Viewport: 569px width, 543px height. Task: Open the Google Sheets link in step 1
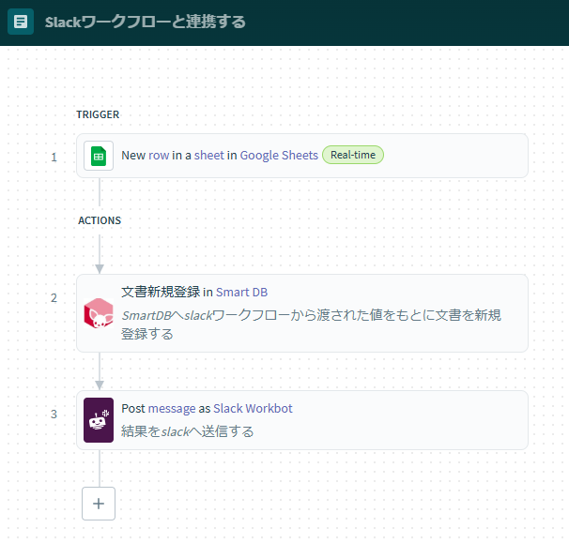pos(279,156)
